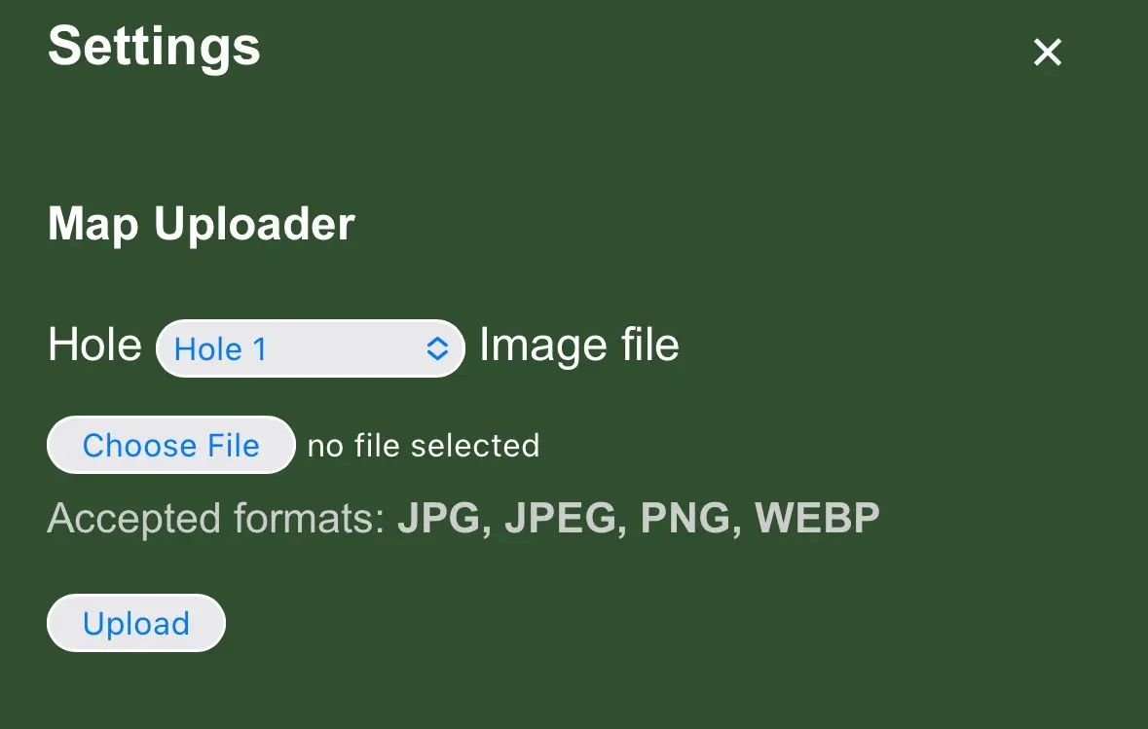1148x729 pixels.
Task: Click the up-down chevron on Hole 1 selector
Action: [437, 347]
